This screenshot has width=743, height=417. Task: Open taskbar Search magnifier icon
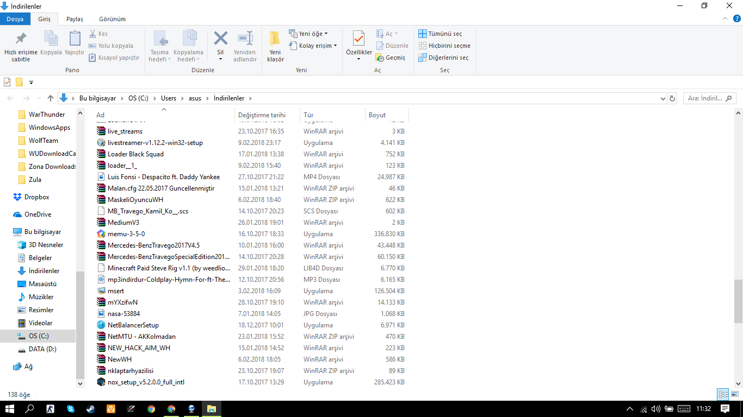30,409
